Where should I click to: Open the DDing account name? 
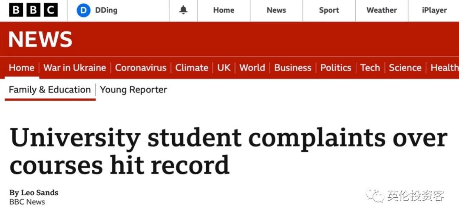click(106, 11)
